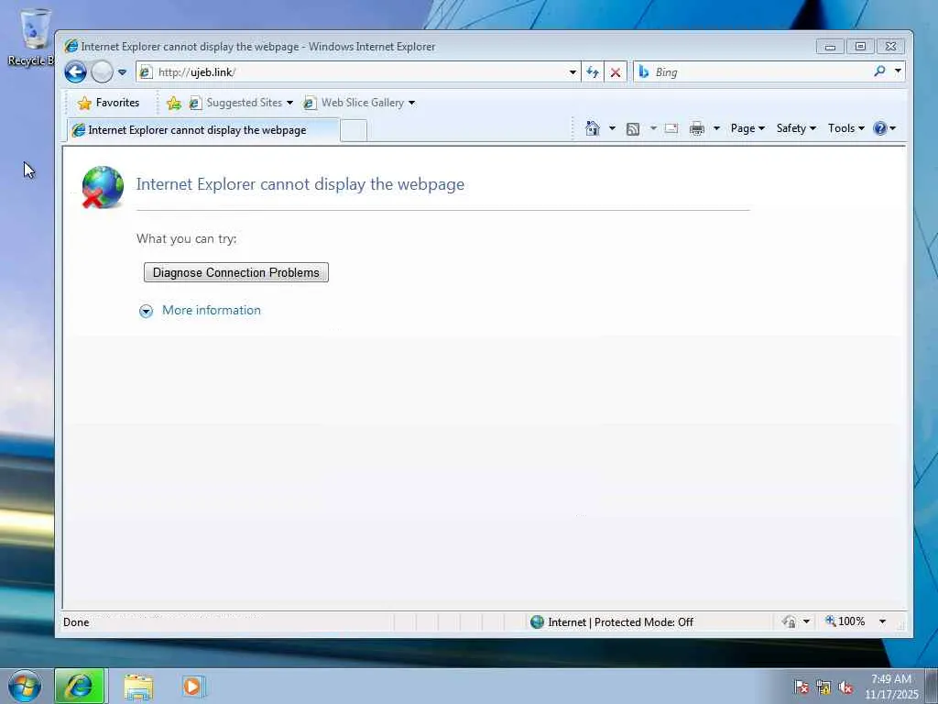Click the status bar privacy icon

(x=789, y=622)
